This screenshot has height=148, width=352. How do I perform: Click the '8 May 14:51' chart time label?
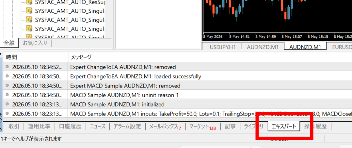[239, 36]
